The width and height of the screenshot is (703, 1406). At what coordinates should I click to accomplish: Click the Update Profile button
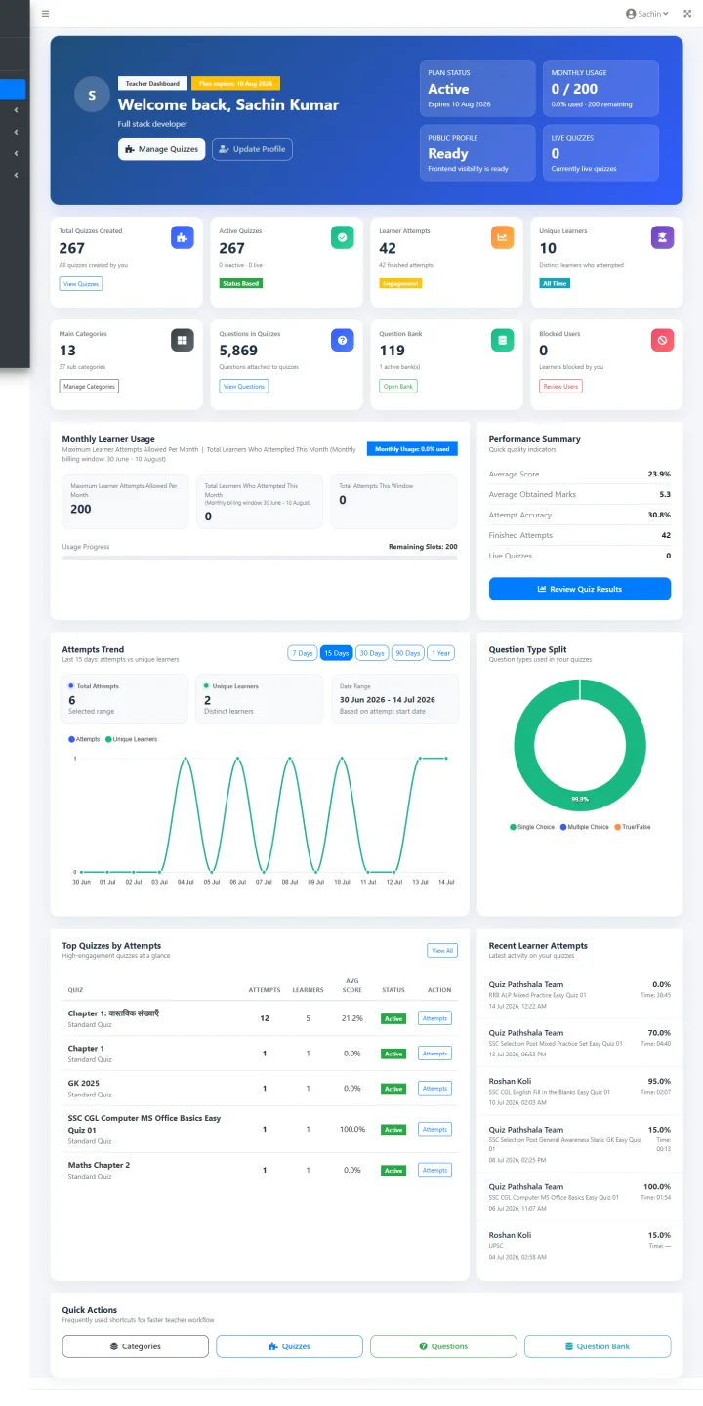(x=252, y=149)
